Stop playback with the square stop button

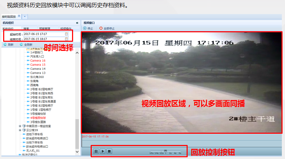[109, 151]
